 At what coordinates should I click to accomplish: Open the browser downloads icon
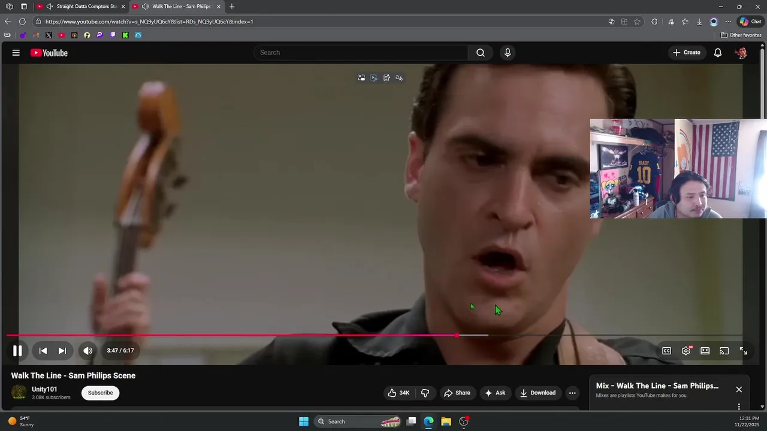tap(699, 22)
